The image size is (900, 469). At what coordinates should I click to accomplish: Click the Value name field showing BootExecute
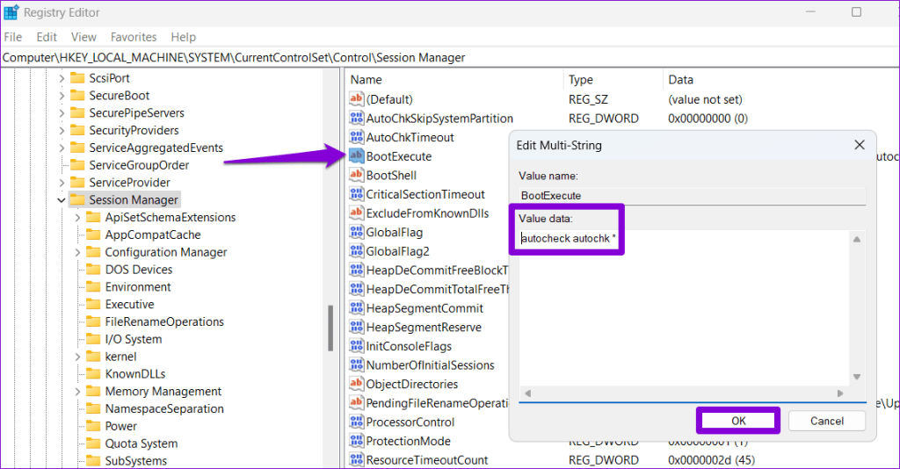[693, 196]
